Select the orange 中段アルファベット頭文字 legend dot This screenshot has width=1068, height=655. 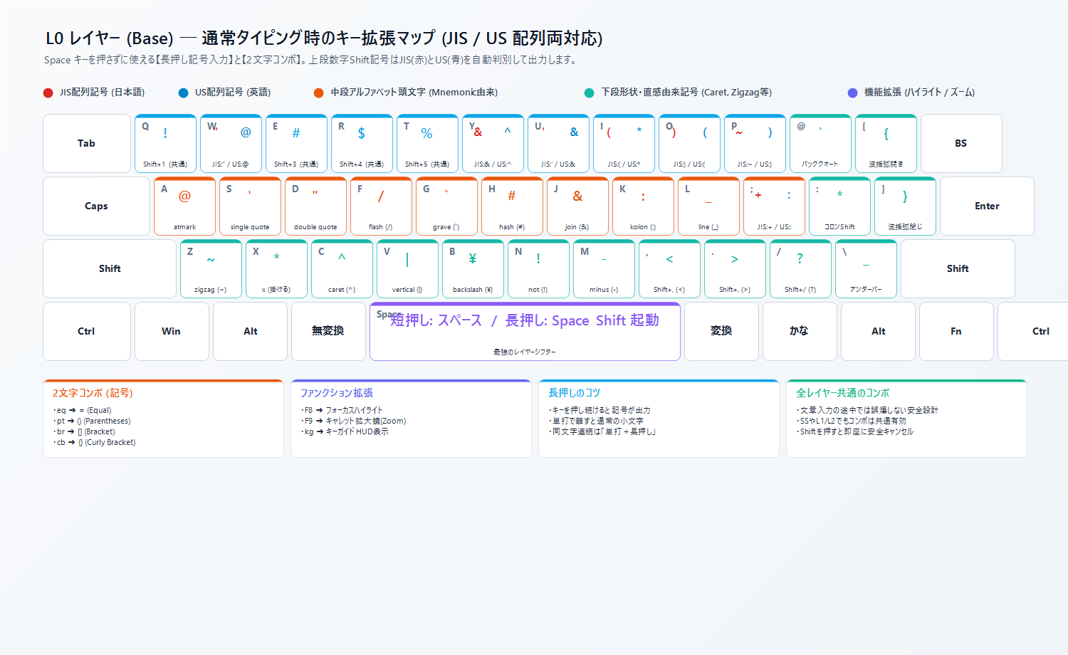(319, 93)
